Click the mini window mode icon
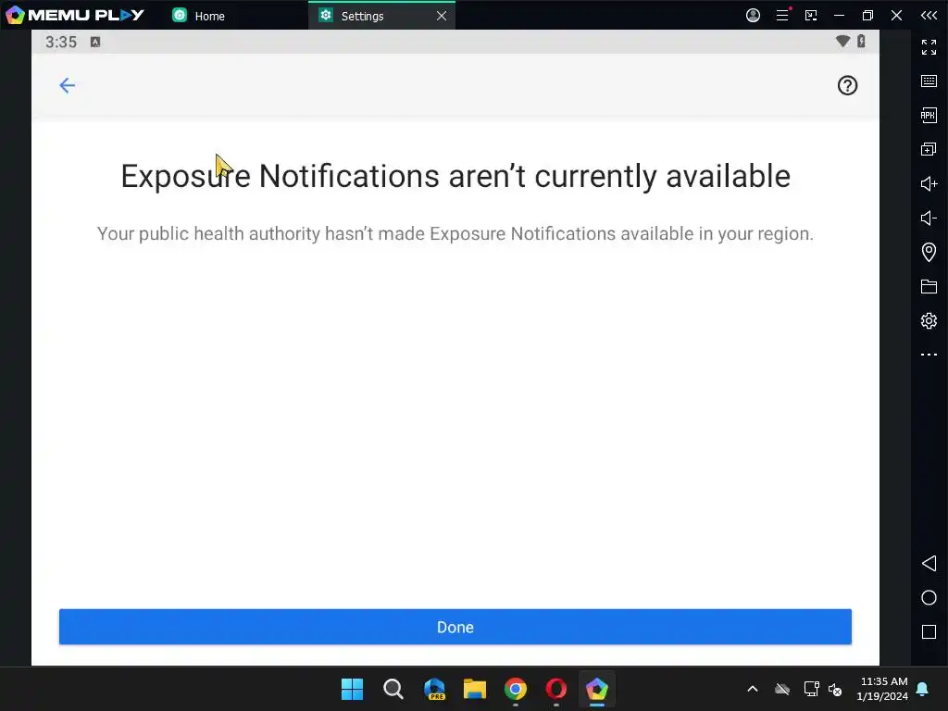The image size is (948, 711). (811, 15)
